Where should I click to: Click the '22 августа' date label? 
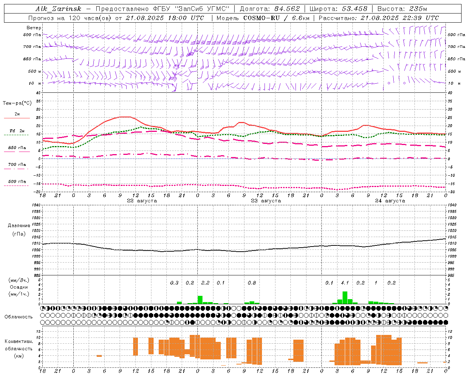(x=142, y=201)
